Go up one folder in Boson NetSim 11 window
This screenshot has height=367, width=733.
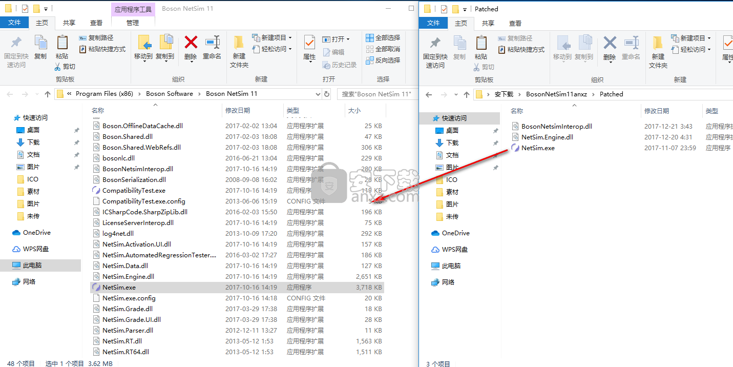click(x=48, y=94)
